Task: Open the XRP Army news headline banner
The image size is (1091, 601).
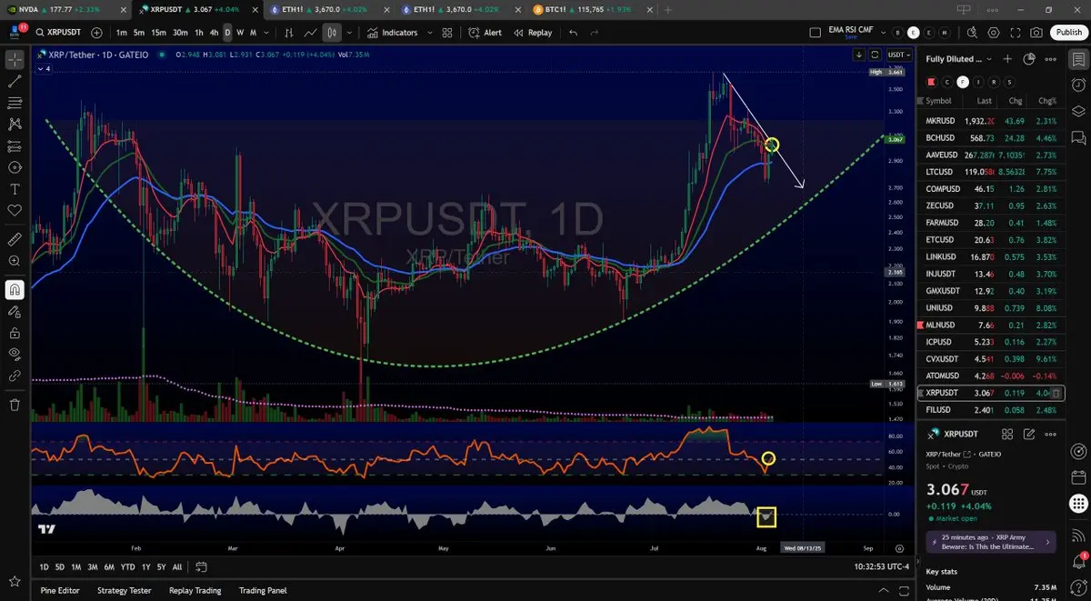Action: (990, 542)
